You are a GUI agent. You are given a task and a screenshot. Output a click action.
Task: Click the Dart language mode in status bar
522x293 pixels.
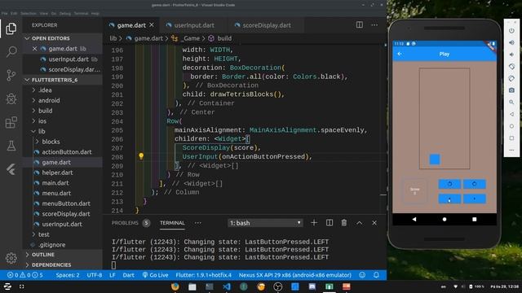(128, 275)
